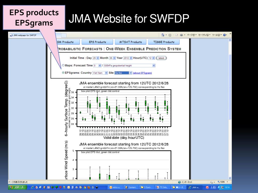Viewport: 258px width, 193px height.
Task: Click the Print icon in toolbar
Action: click(x=181, y=35)
